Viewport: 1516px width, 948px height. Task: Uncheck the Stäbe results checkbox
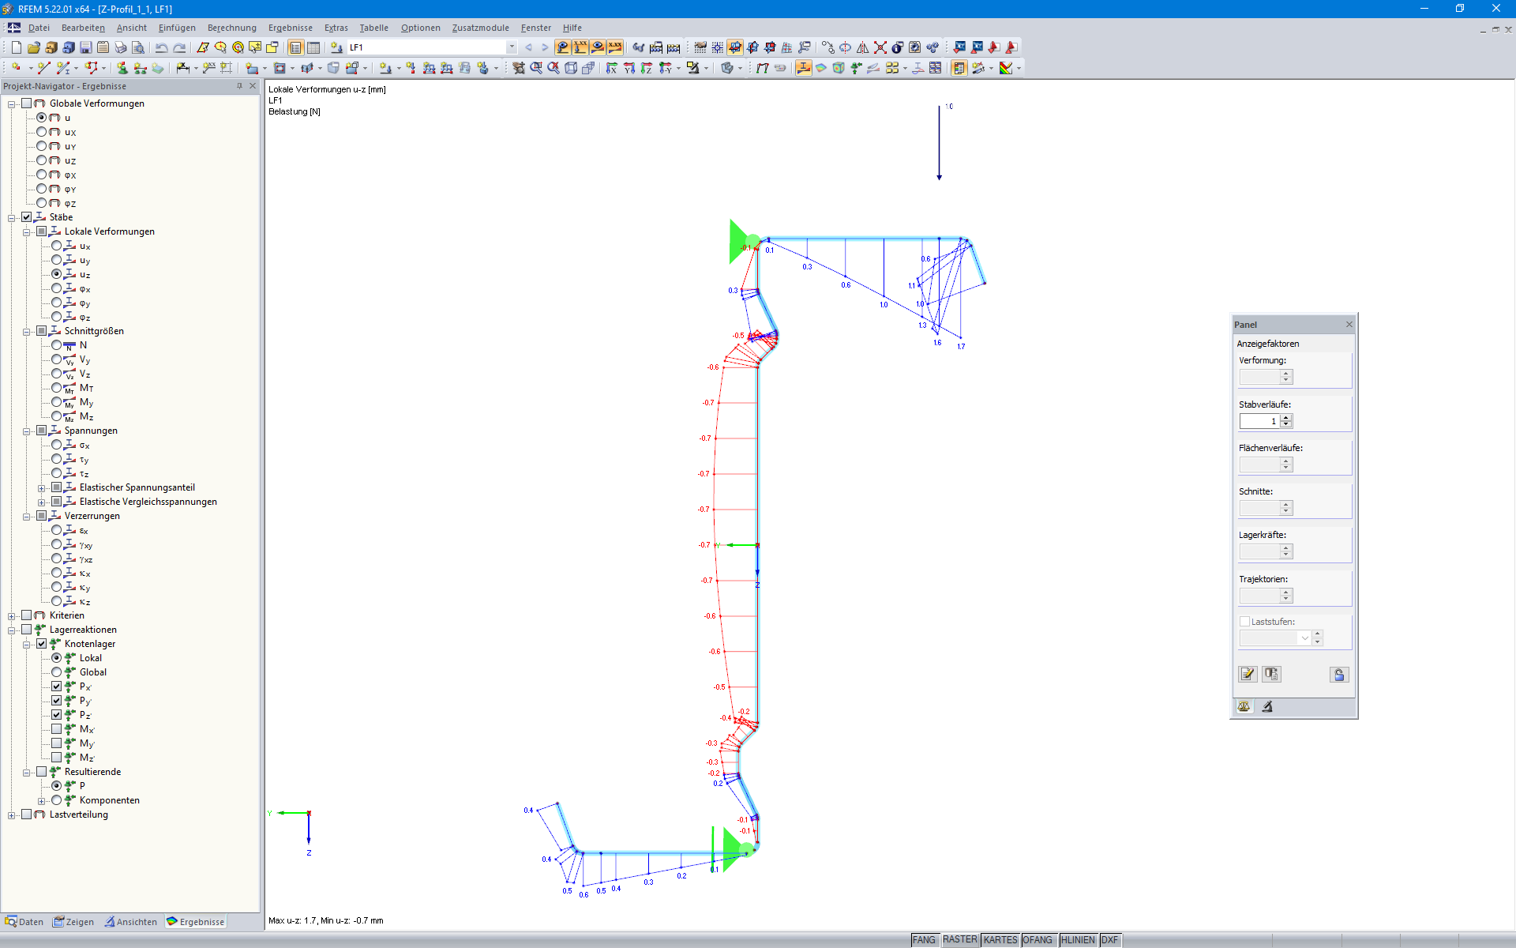27,217
